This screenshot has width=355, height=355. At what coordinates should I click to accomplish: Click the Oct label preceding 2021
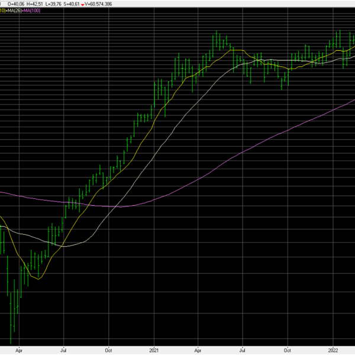(x=109, y=350)
